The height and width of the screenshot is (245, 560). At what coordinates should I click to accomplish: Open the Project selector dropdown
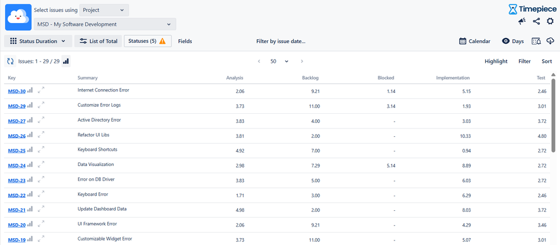point(104,10)
